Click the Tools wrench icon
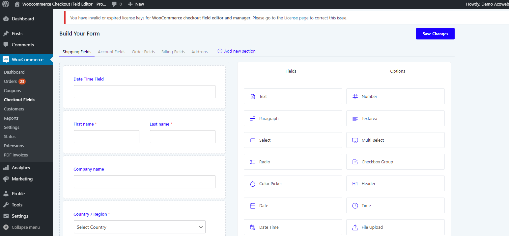 6,205
